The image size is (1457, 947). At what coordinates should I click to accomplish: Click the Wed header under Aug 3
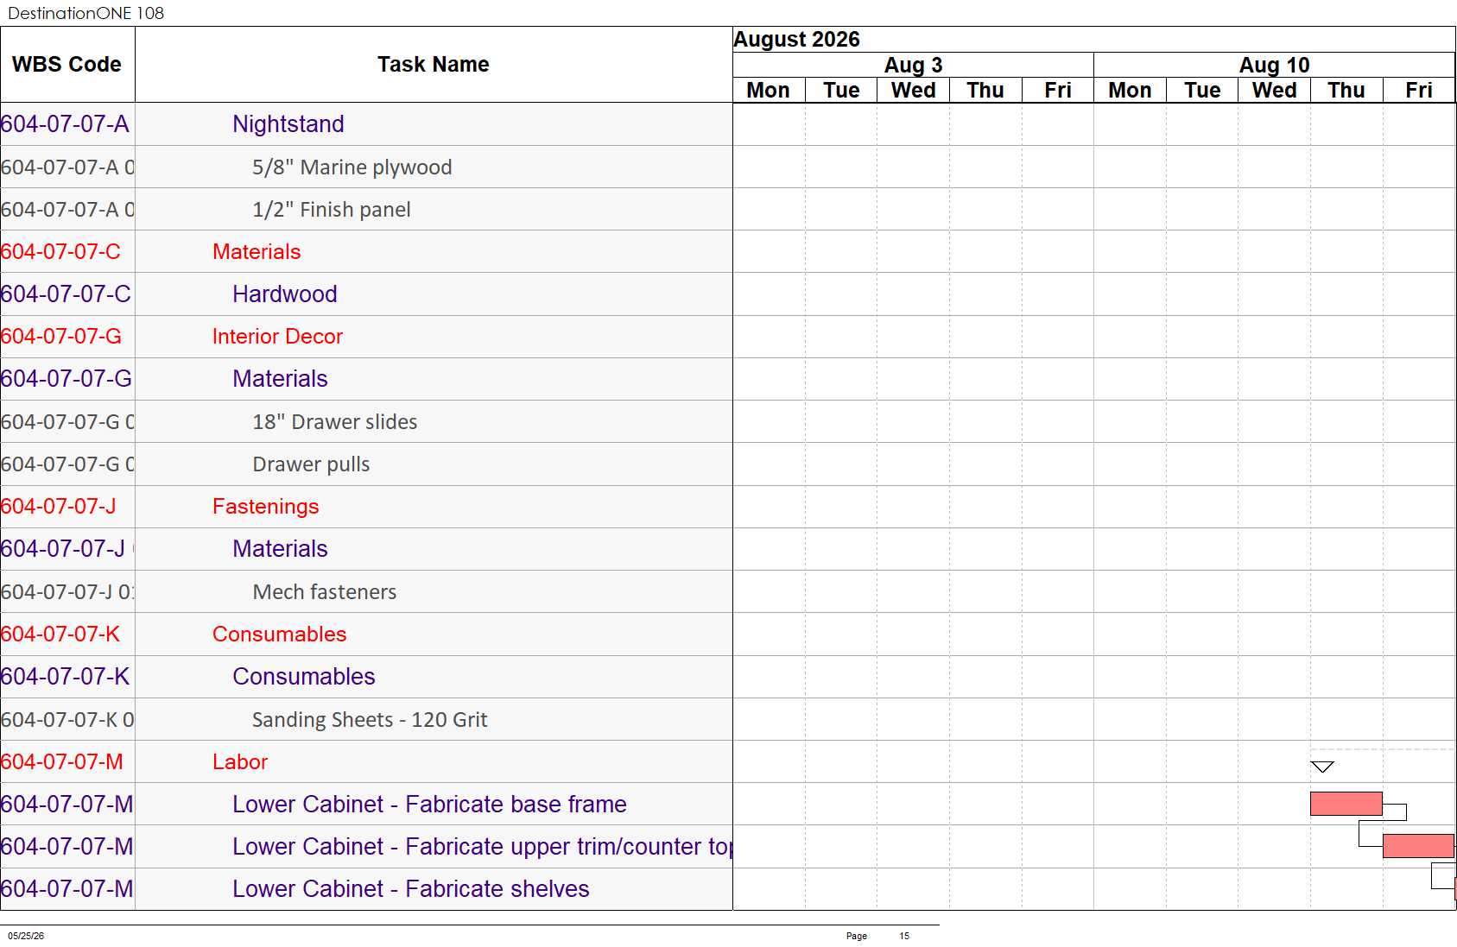pyautogui.click(x=913, y=91)
